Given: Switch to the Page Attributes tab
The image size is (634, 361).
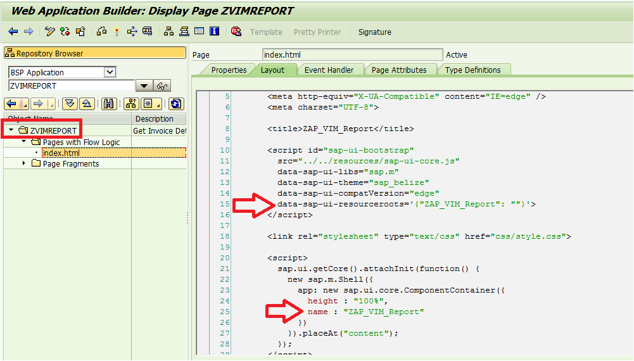Looking at the screenshot, I should pyautogui.click(x=399, y=70).
